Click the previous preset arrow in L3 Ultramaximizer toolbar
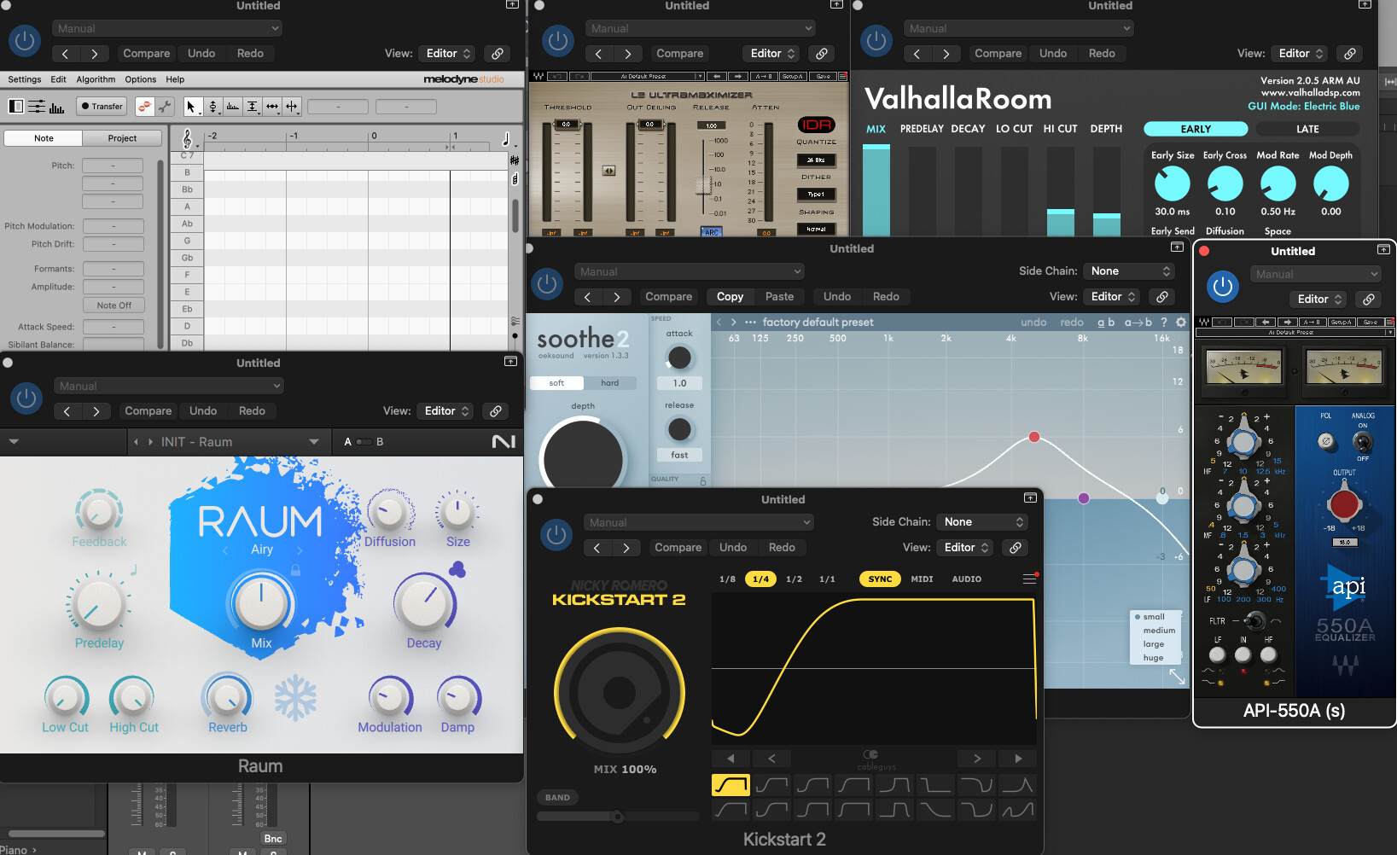The image size is (1397, 855). click(719, 77)
